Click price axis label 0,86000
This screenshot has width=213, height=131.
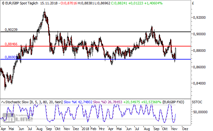(199, 67)
